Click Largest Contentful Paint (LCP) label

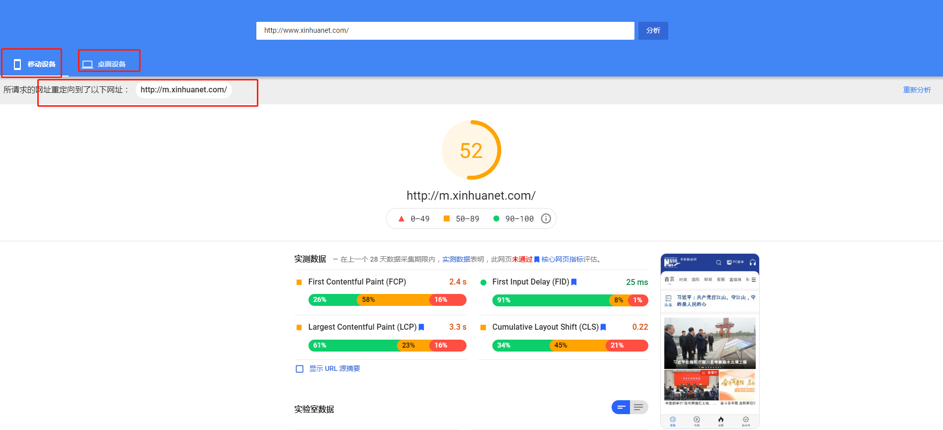(x=362, y=327)
